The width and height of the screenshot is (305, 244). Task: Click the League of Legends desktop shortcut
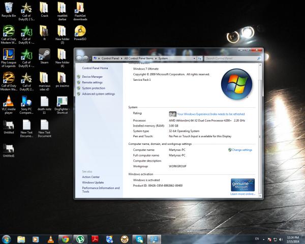[9, 55]
